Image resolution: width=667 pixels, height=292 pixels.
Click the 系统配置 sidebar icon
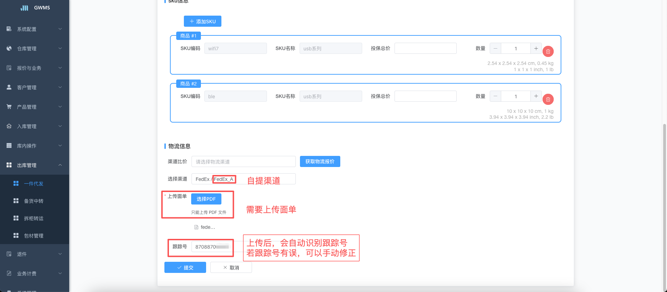click(x=9, y=29)
